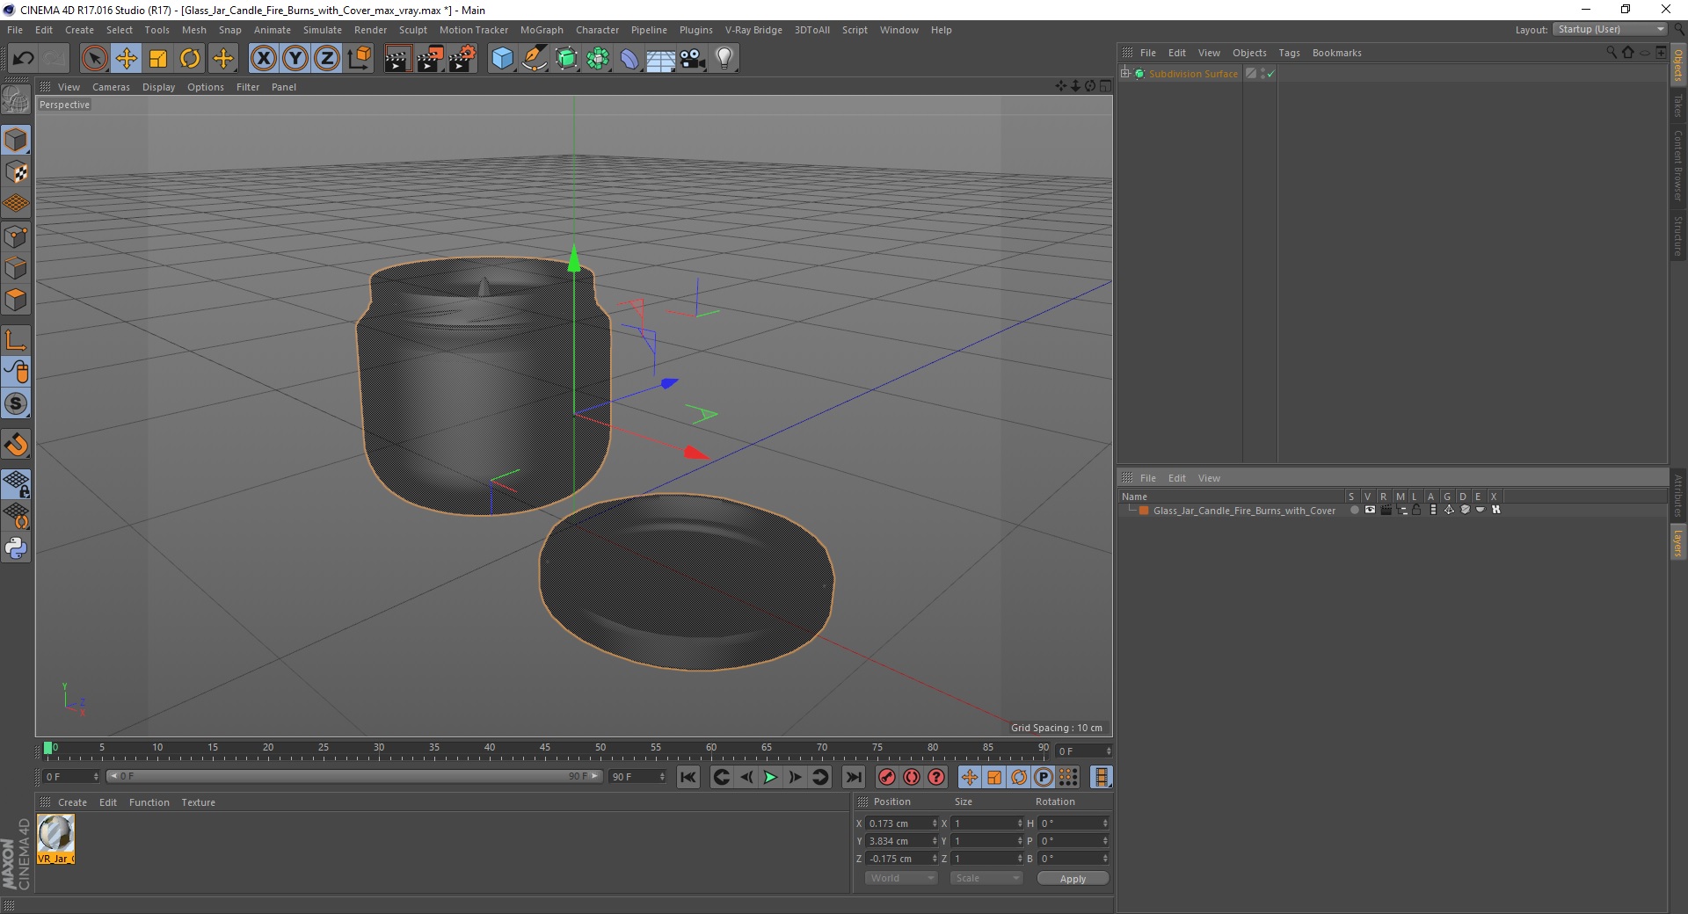
Task: Toggle coordinate system icon
Action: point(360,59)
